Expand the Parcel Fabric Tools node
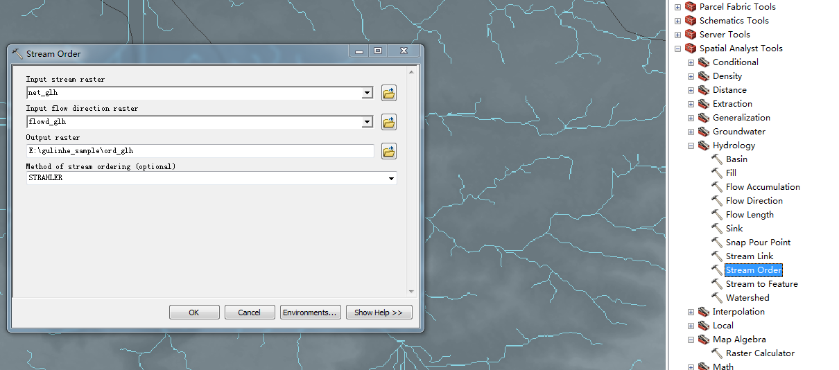 (677, 7)
